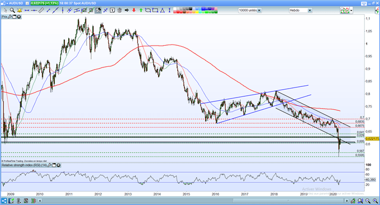Open the indicators chart icon
380x205 pixels.
(345, 11)
